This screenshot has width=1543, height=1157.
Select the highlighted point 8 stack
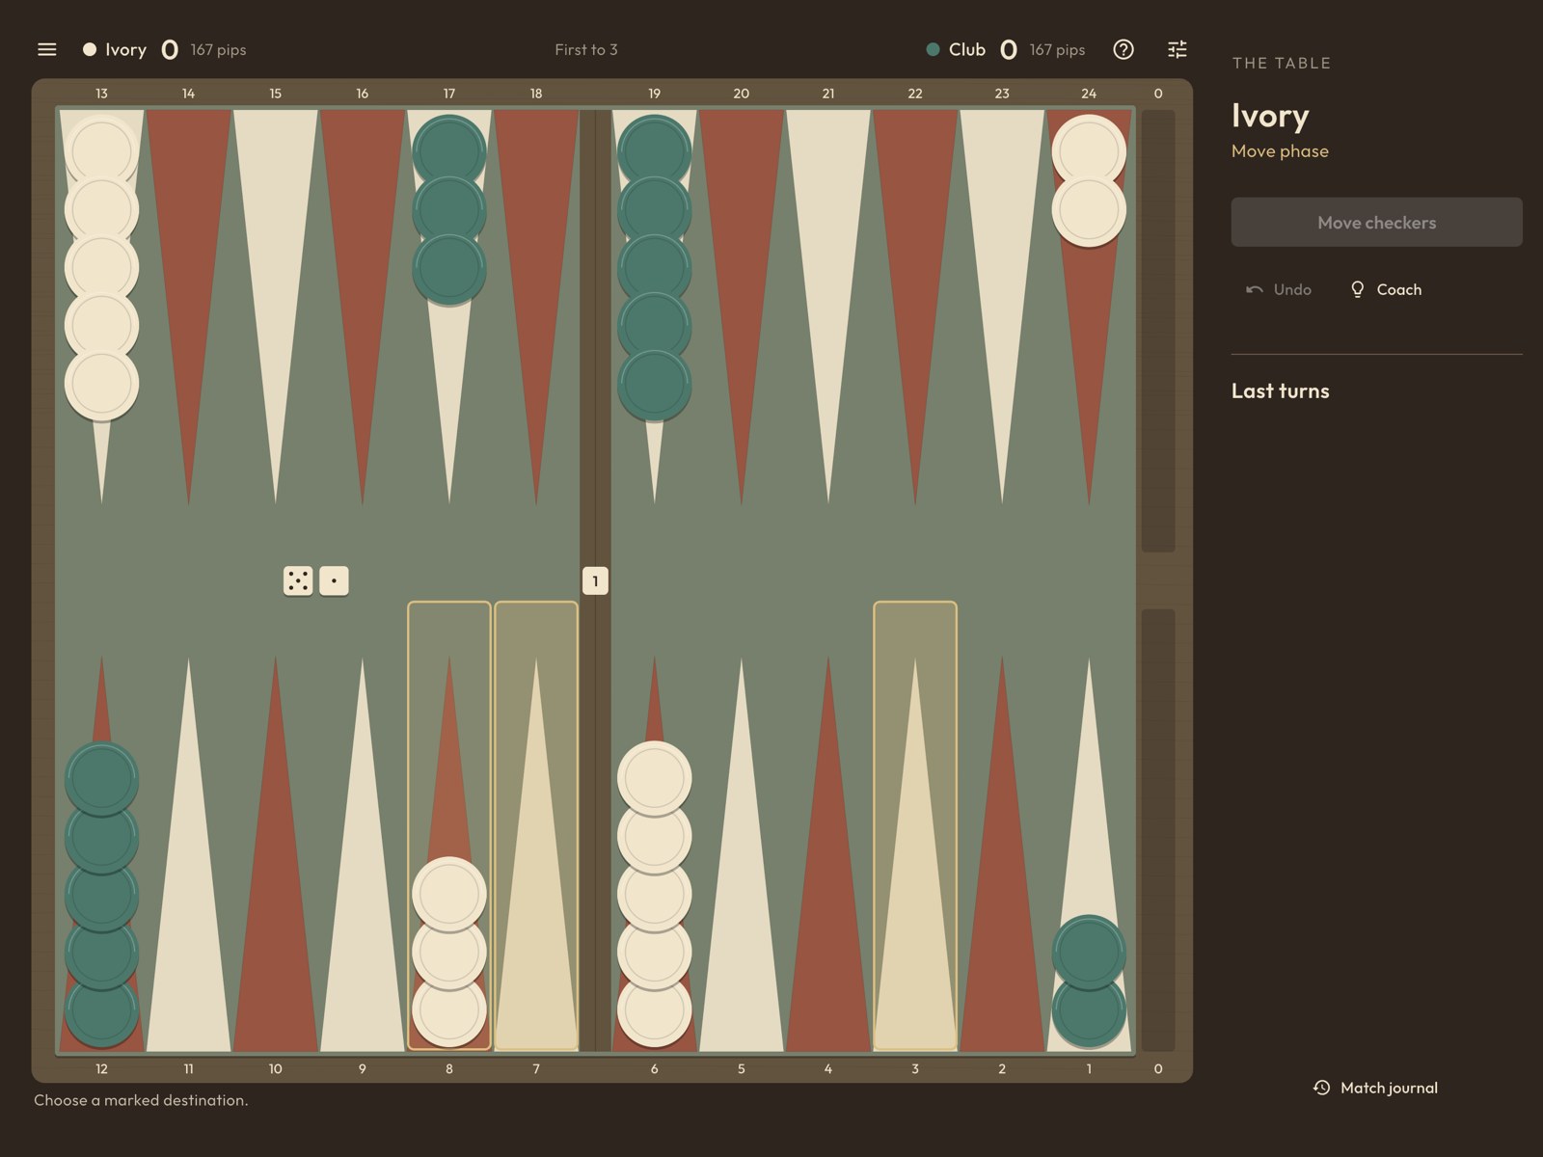pyautogui.click(x=449, y=825)
